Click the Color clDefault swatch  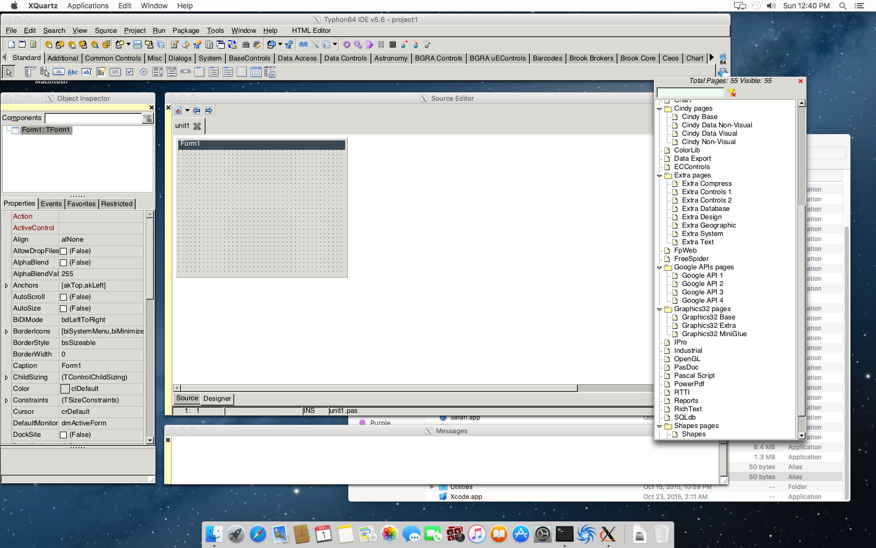[65, 389]
